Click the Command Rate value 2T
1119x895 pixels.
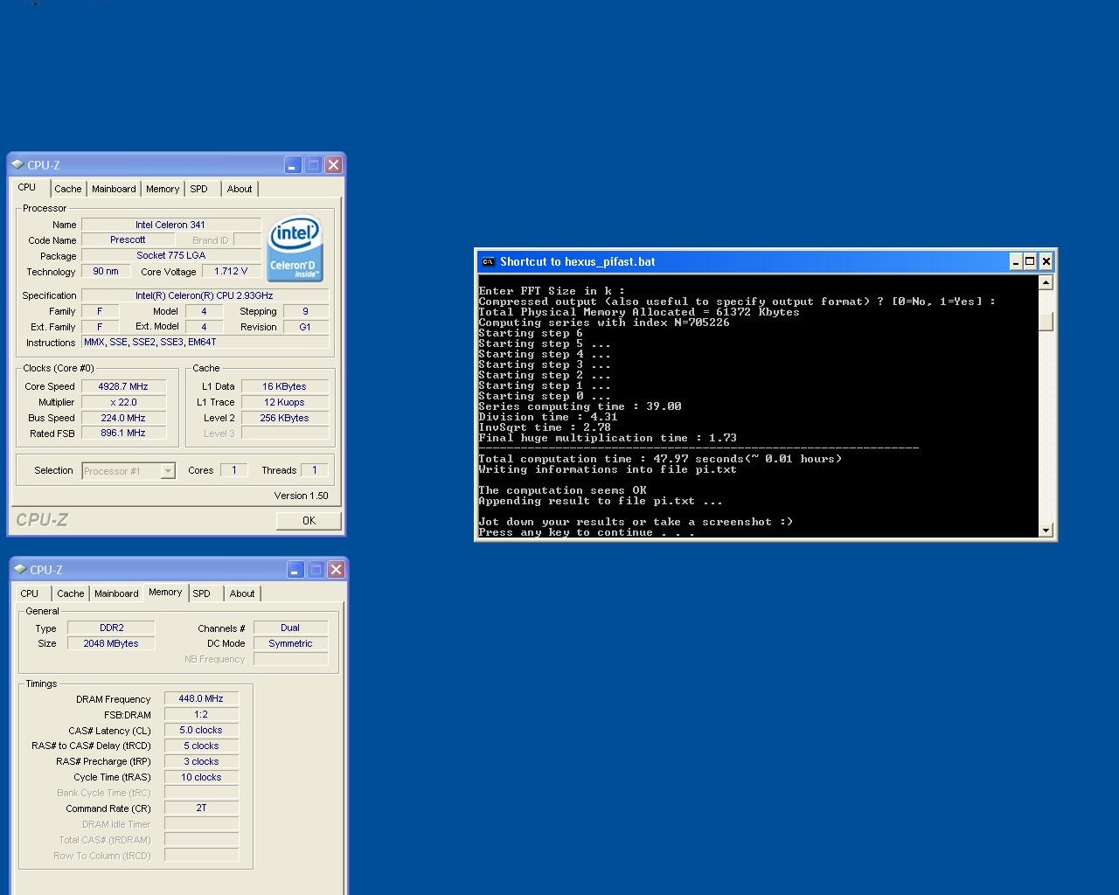pos(201,808)
